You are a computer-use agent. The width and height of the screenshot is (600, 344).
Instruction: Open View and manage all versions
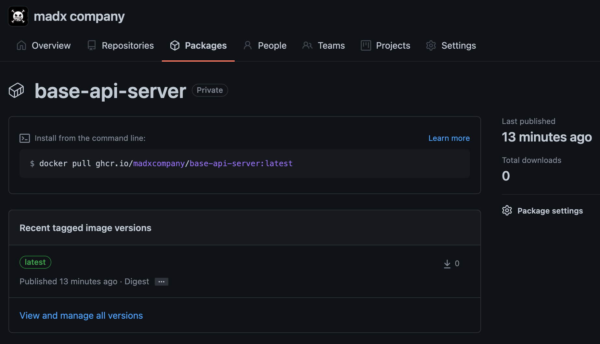coord(81,315)
